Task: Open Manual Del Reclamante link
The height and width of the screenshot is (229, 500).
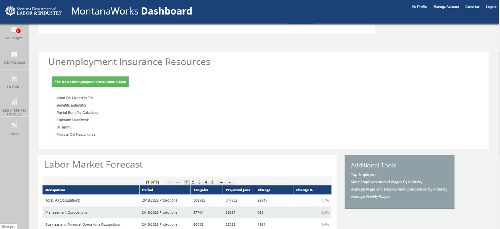Action: (76, 135)
